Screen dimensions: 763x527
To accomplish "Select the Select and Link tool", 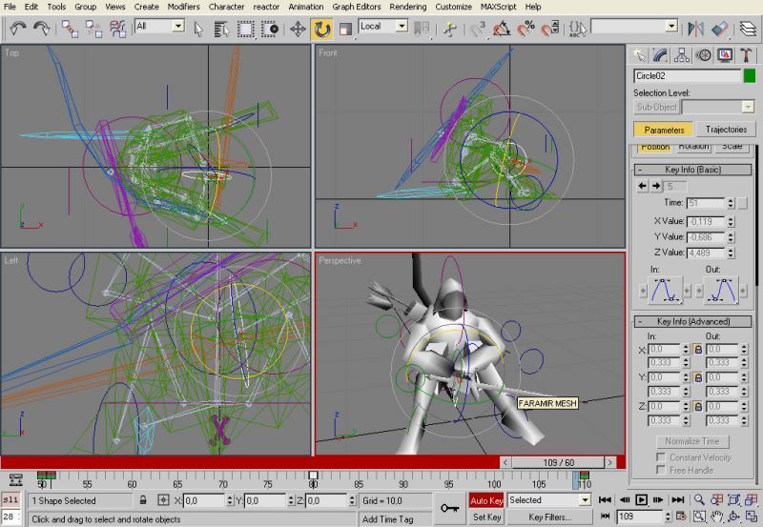I will (70, 29).
